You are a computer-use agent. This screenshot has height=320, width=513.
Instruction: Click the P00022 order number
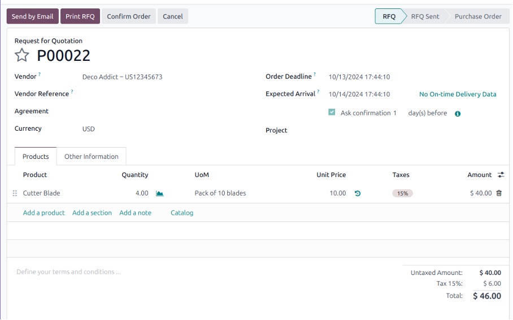tap(63, 55)
